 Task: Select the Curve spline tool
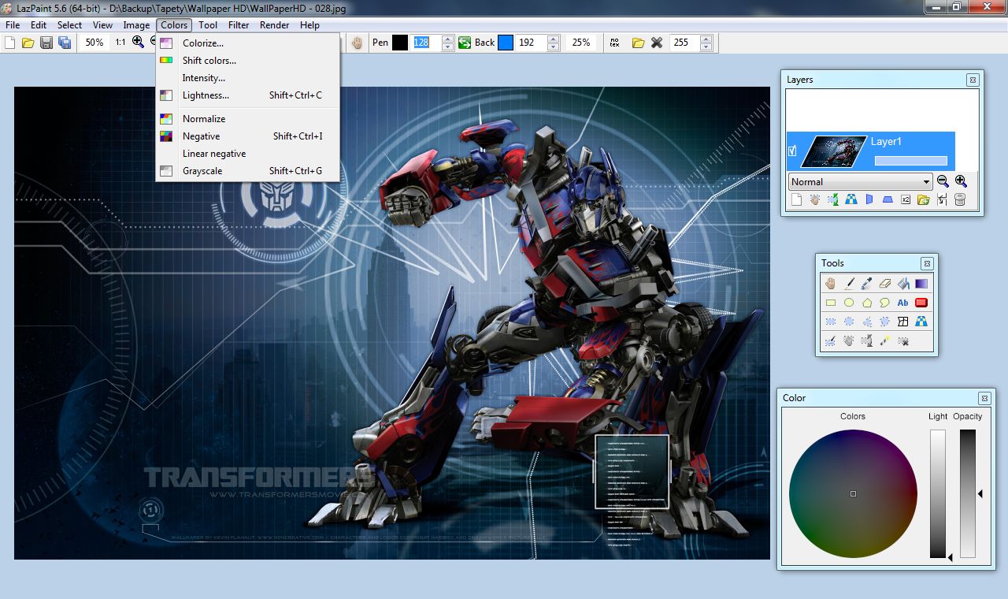[885, 303]
